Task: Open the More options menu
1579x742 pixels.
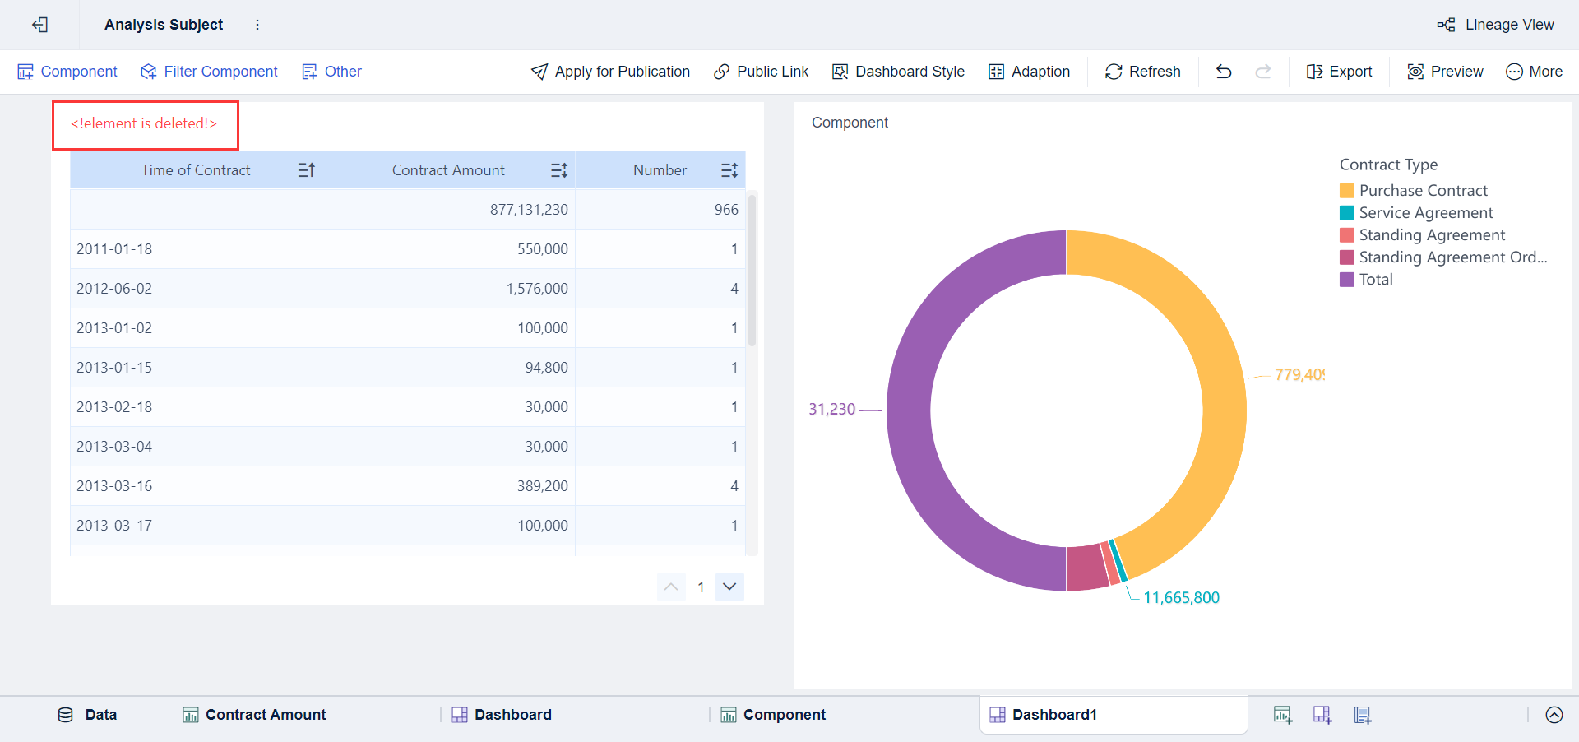Action: [x=1534, y=72]
